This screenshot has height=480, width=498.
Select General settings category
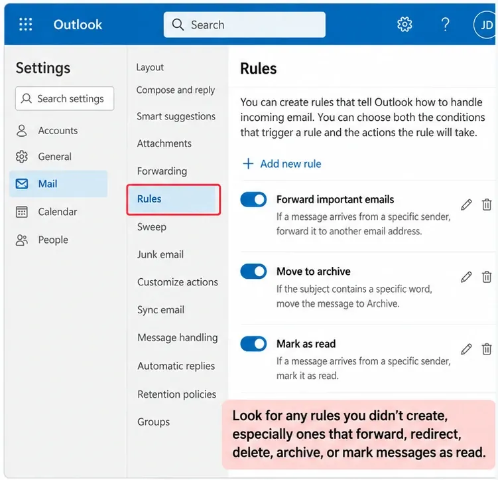tap(59, 157)
